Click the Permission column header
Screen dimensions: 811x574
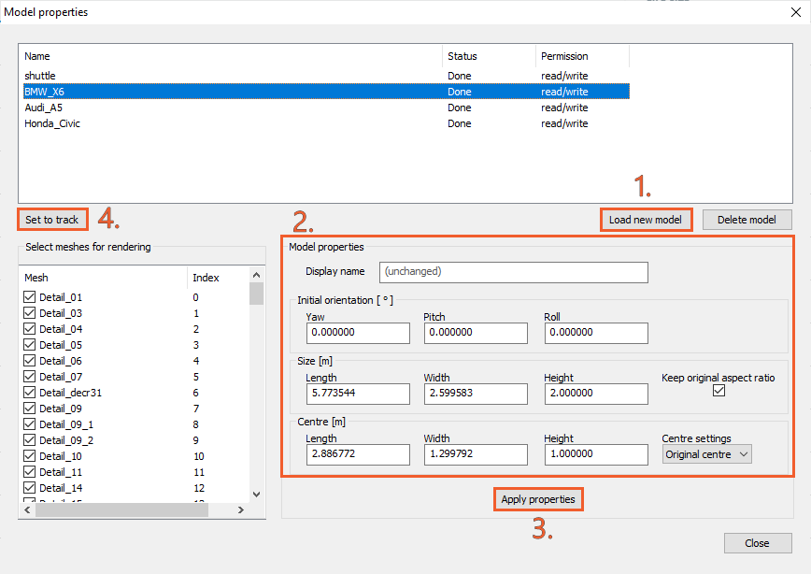tap(582, 56)
